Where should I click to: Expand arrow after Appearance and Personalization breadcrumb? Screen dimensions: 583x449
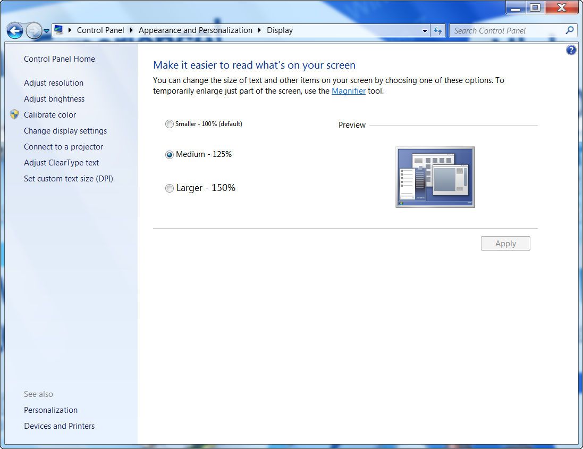(260, 30)
